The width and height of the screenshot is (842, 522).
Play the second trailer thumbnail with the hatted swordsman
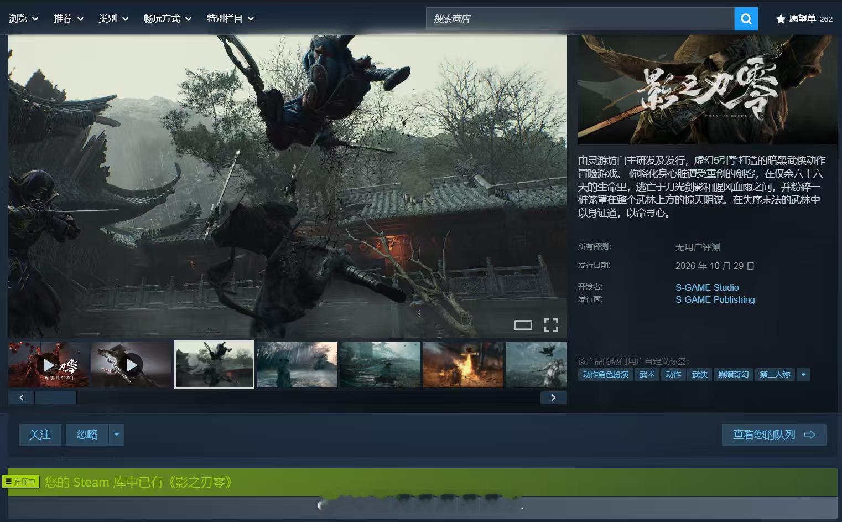[x=132, y=365]
